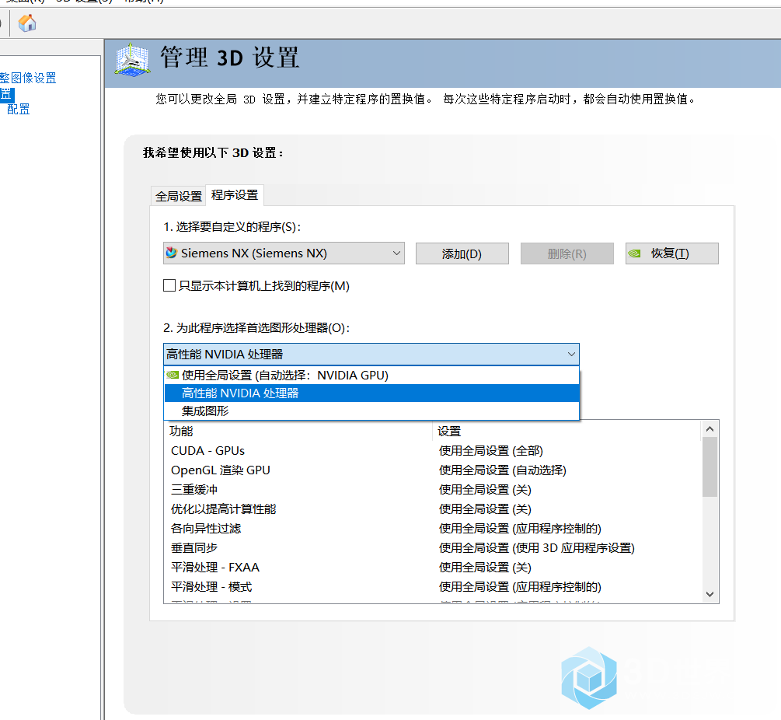The height and width of the screenshot is (720, 781).
Task: Select the 程序设置 tab
Action: point(235,195)
